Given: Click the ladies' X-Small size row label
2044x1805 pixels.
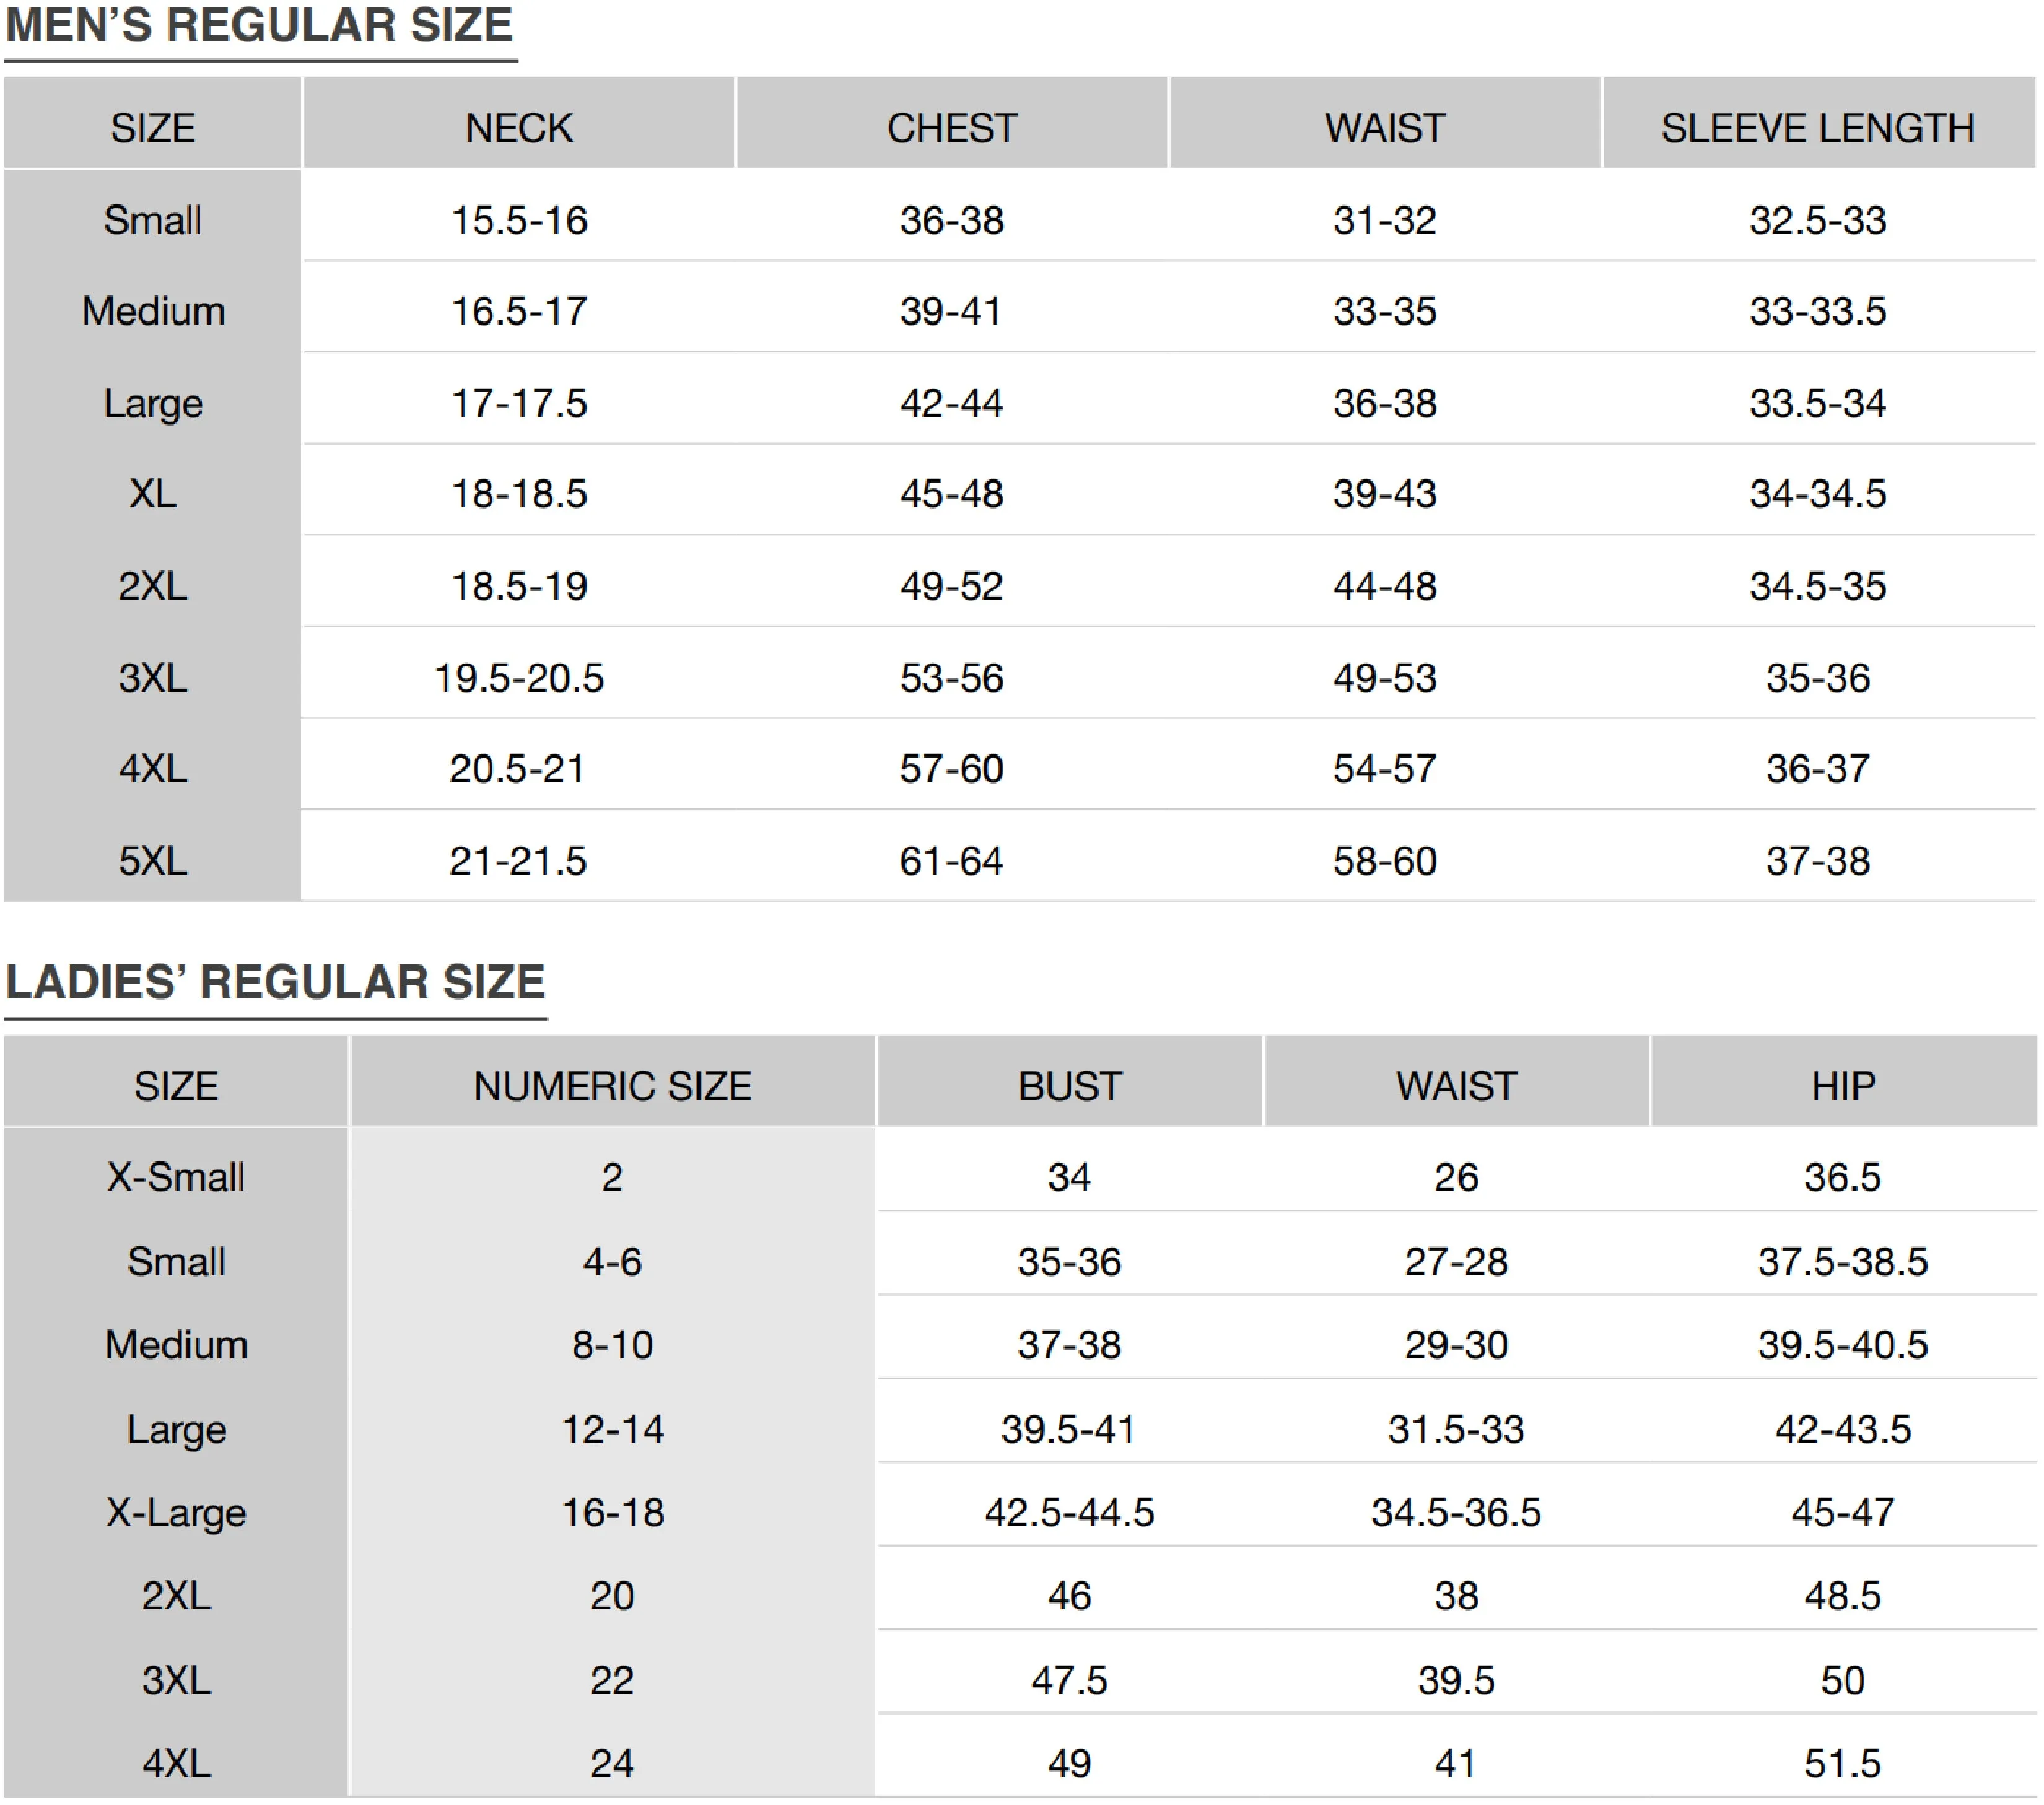Looking at the screenshot, I should point(176,1176).
